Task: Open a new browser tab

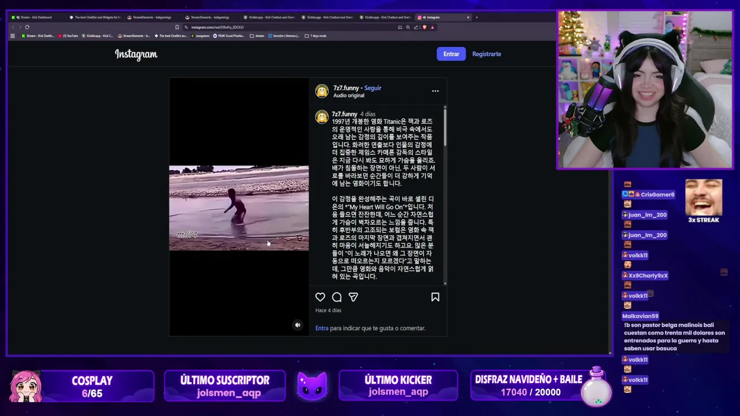Action: 476,17
